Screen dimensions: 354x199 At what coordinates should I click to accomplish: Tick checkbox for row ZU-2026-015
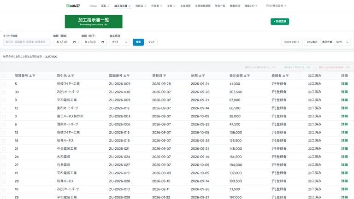click(4, 133)
